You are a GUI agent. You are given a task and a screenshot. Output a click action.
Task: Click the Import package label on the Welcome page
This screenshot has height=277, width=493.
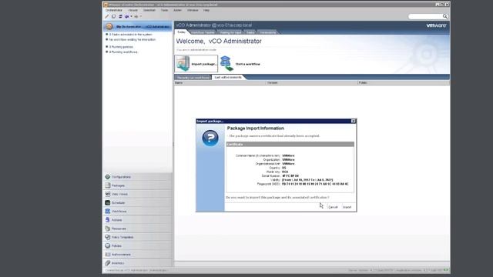coord(203,64)
